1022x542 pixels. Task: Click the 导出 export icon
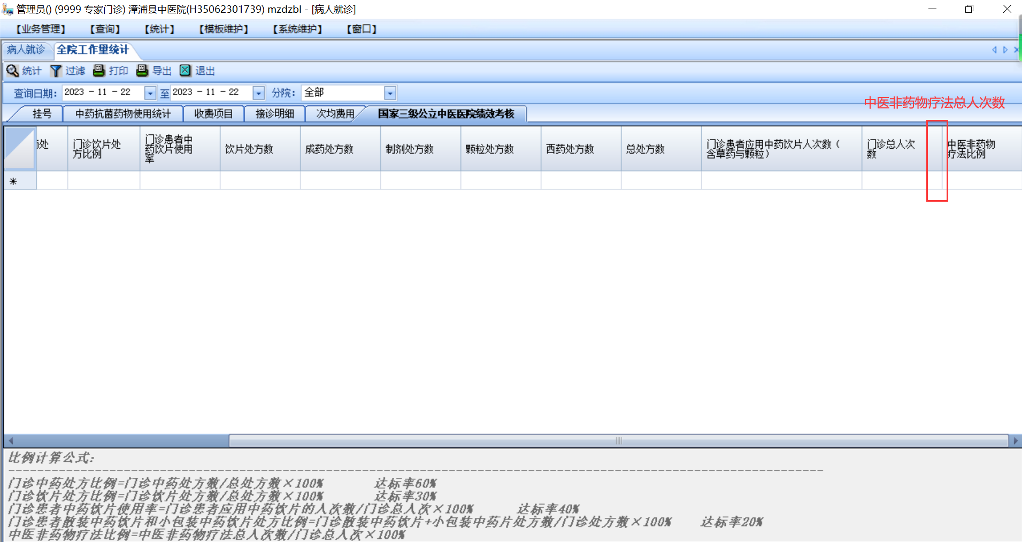[x=142, y=71]
